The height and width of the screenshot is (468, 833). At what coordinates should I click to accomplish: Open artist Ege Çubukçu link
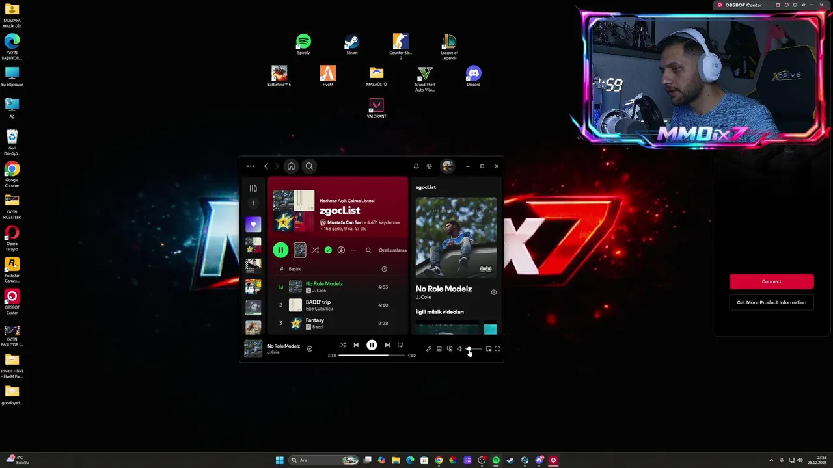pyautogui.click(x=319, y=309)
